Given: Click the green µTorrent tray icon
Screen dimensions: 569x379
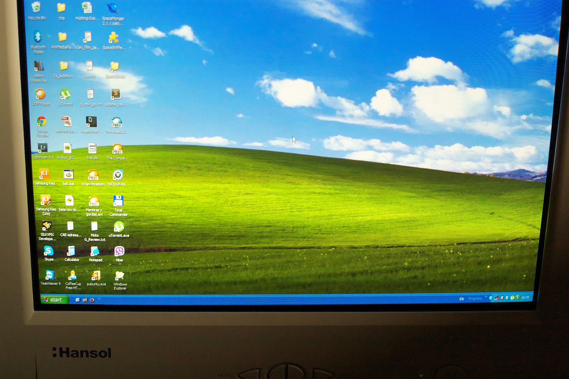Looking at the screenshot, I should 512,298.
